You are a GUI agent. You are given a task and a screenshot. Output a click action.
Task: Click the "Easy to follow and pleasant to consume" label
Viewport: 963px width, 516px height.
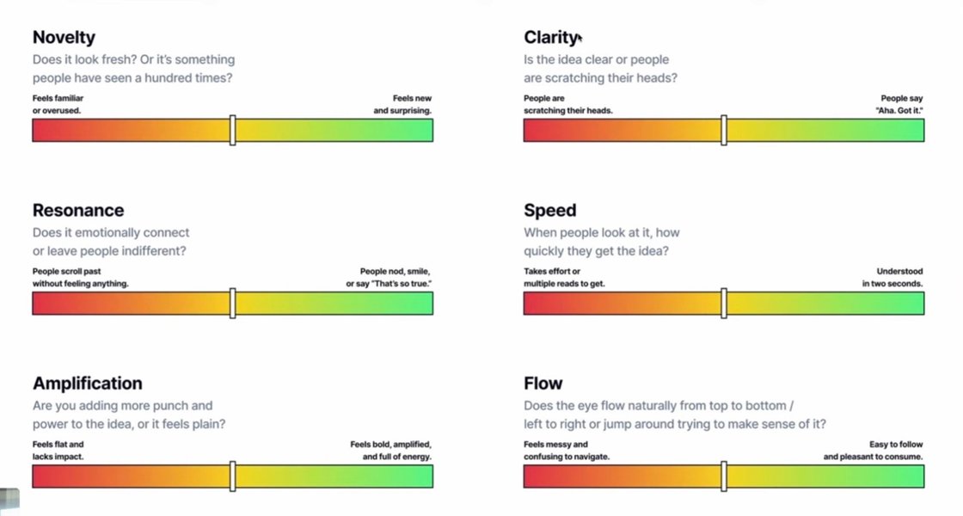[873, 451]
